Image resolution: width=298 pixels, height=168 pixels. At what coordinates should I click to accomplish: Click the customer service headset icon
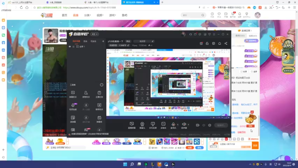pyautogui.click(x=190, y=34)
